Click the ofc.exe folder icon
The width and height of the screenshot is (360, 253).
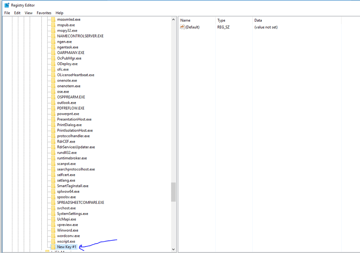pos(53,69)
